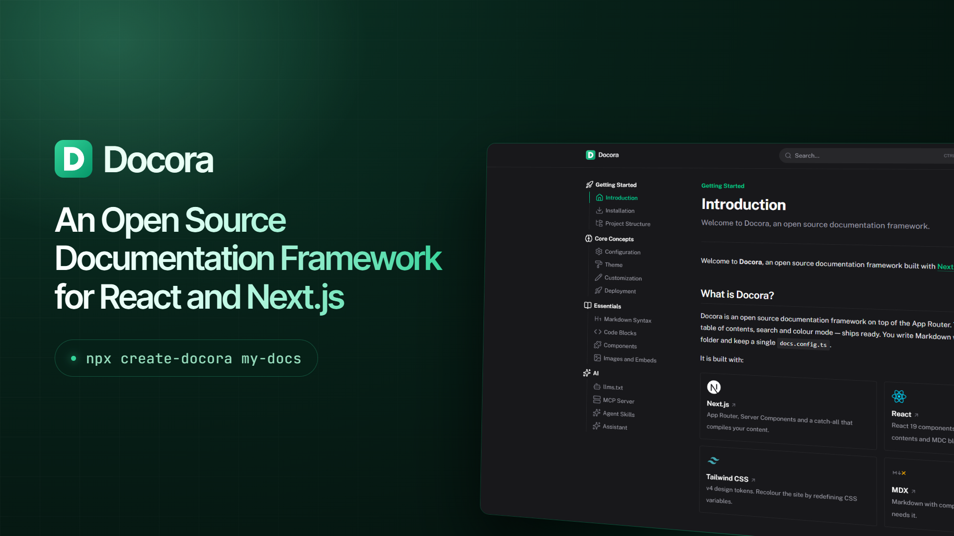Open the Assistant sidebar page

point(615,427)
